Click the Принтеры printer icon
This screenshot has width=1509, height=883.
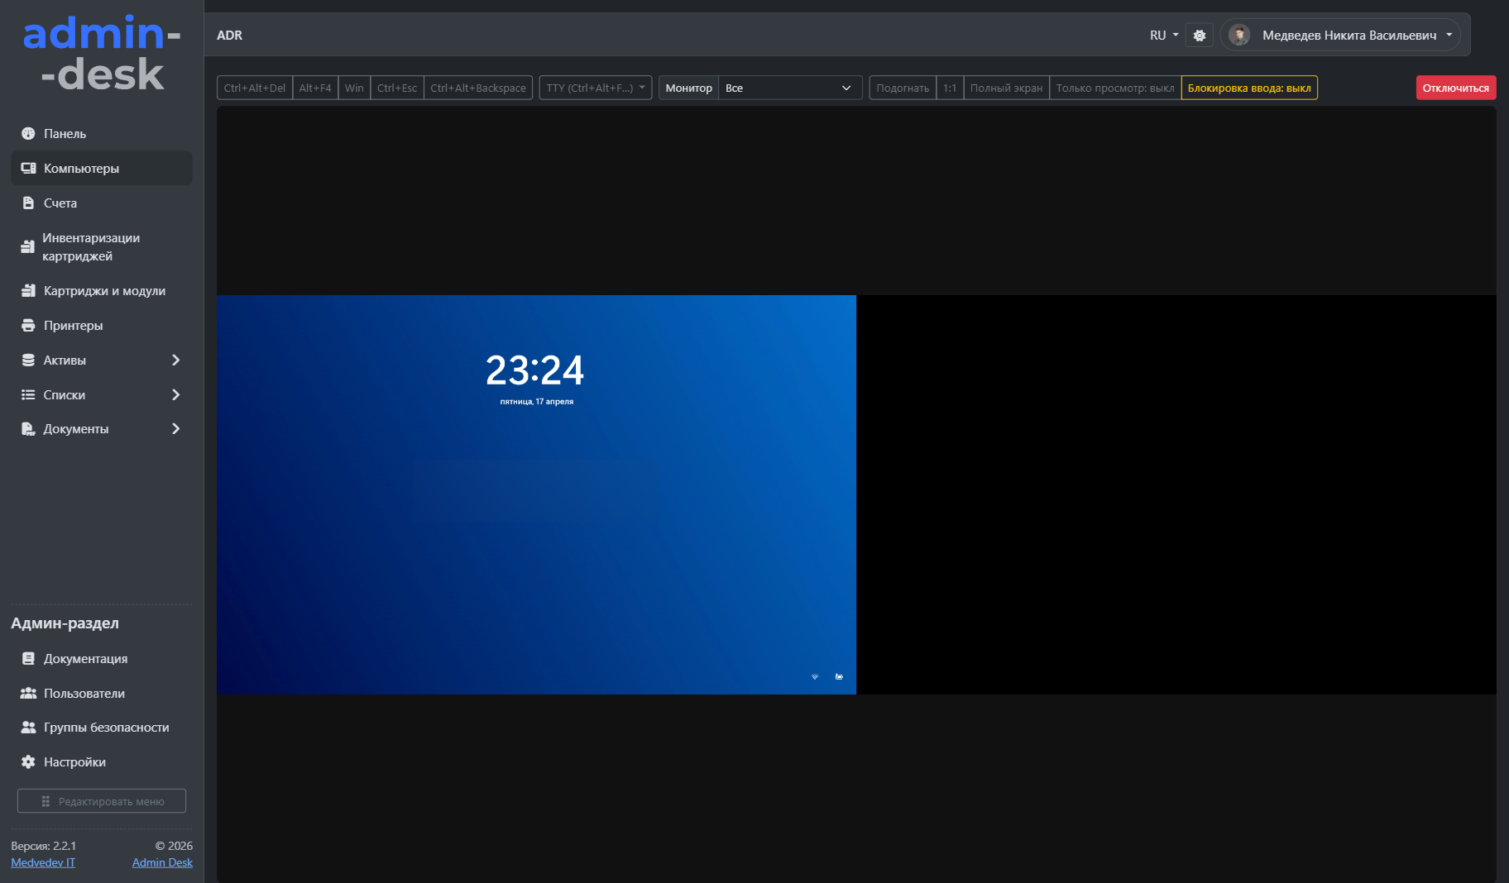click(28, 325)
